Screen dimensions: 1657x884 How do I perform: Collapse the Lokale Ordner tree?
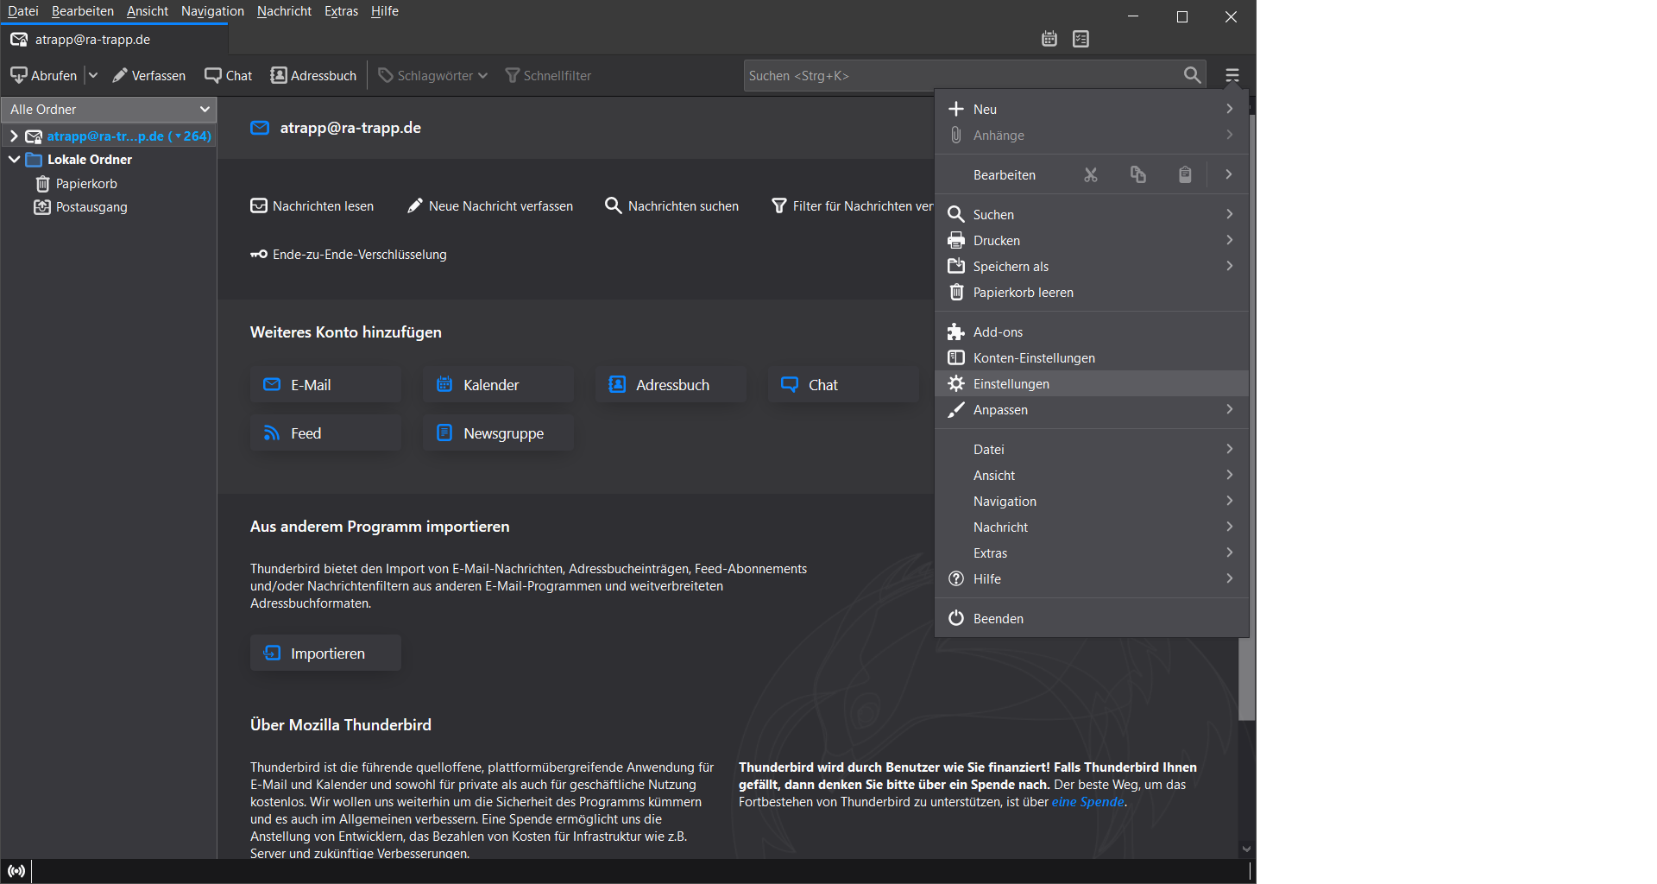coord(14,159)
